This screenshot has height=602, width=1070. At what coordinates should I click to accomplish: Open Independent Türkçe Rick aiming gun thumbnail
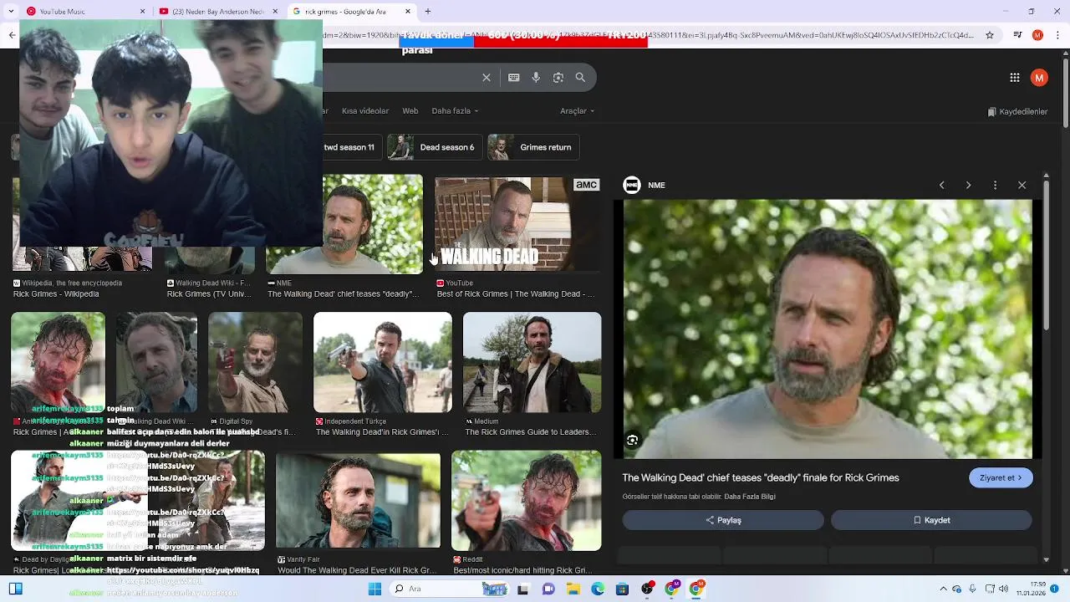click(383, 362)
